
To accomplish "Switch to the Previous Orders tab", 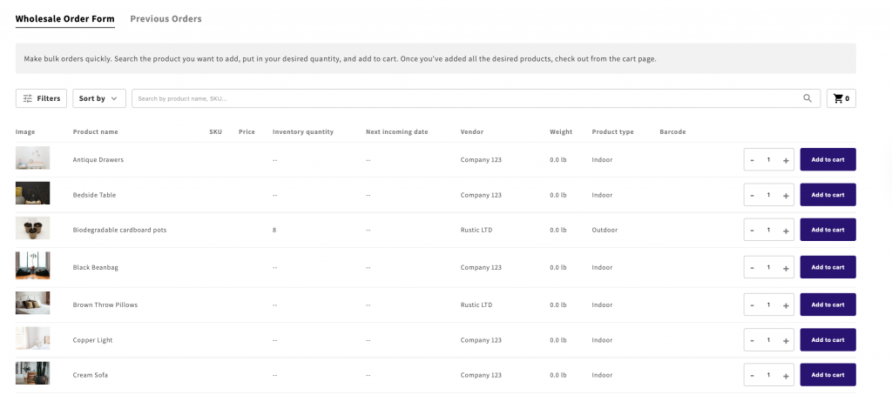I will click(166, 18).
